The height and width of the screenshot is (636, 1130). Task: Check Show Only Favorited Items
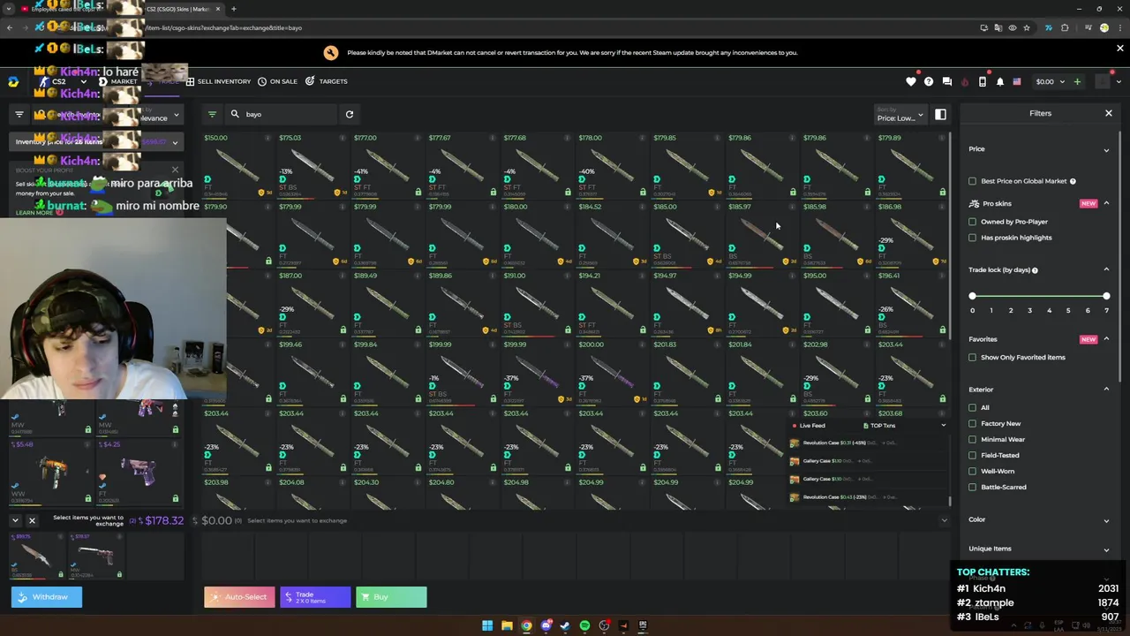973,358
